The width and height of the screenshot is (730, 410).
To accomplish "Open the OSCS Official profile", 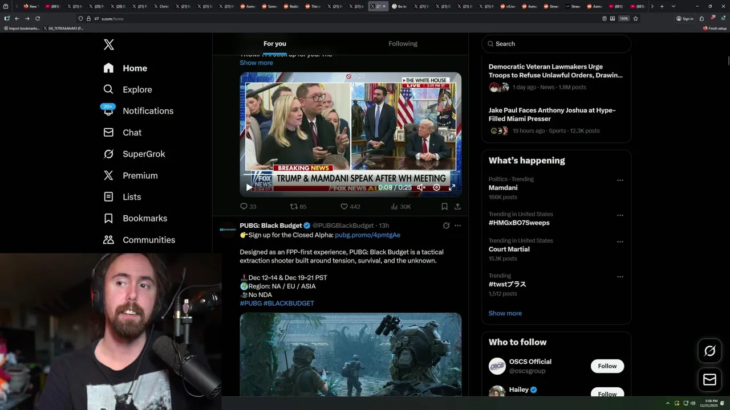I will 530,362.
